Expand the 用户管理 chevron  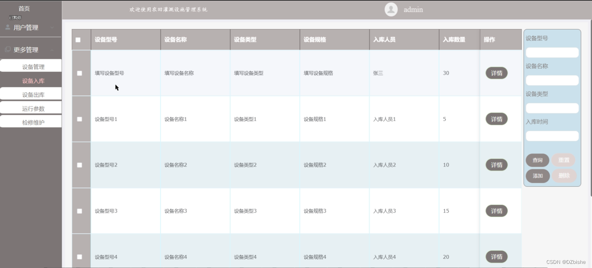point(52,28)
